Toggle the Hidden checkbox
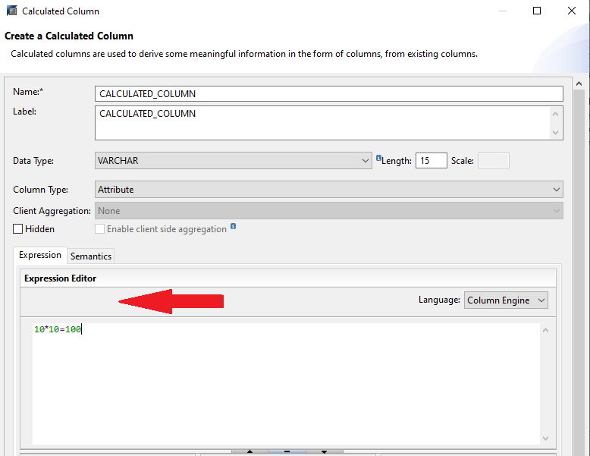Viewport: 590px width, 456px height. pyautogui.click(x=17, y=229)
